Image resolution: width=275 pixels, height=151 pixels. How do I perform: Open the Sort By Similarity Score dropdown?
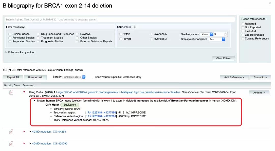tap(74, 77)
